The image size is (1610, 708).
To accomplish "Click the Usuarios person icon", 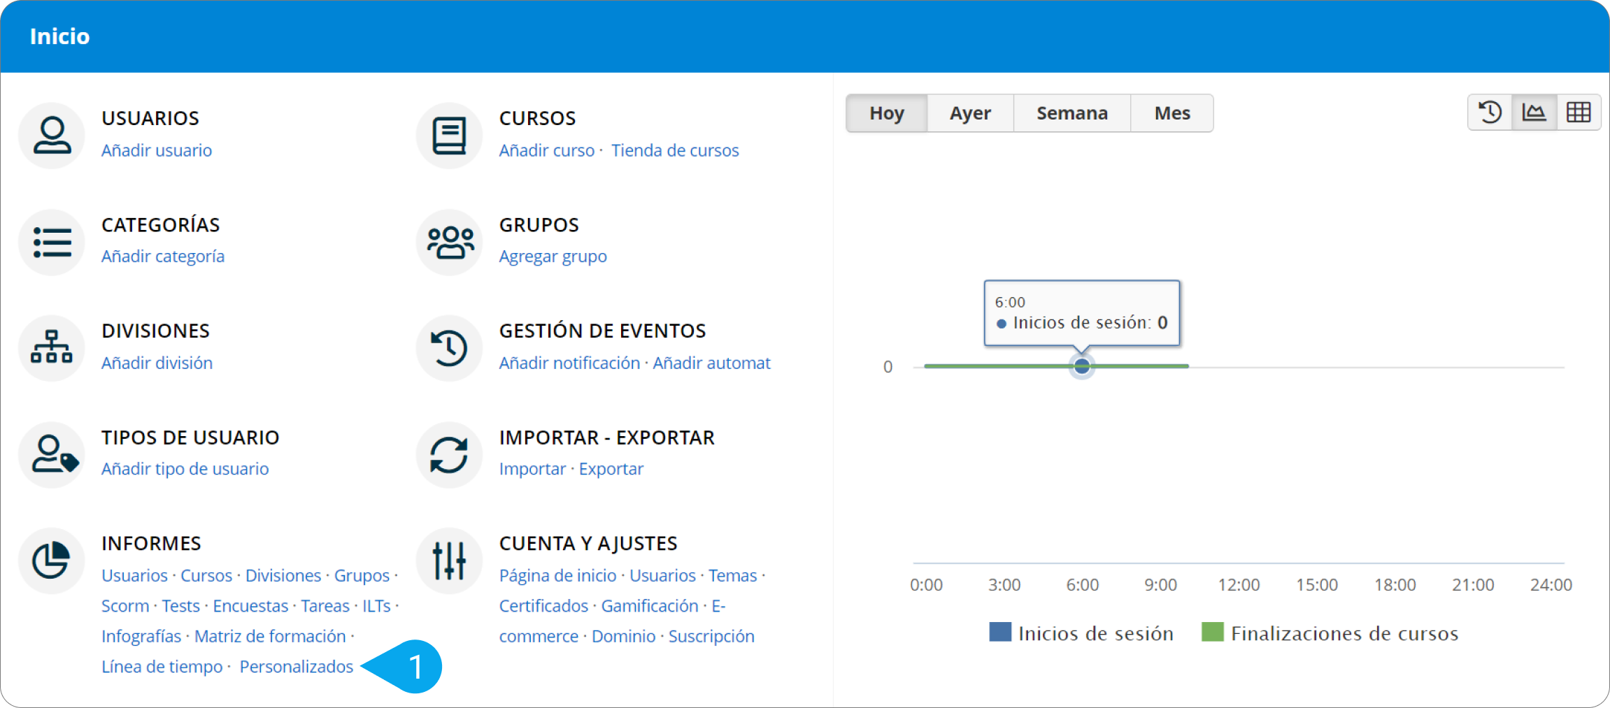I will [52, 135].
